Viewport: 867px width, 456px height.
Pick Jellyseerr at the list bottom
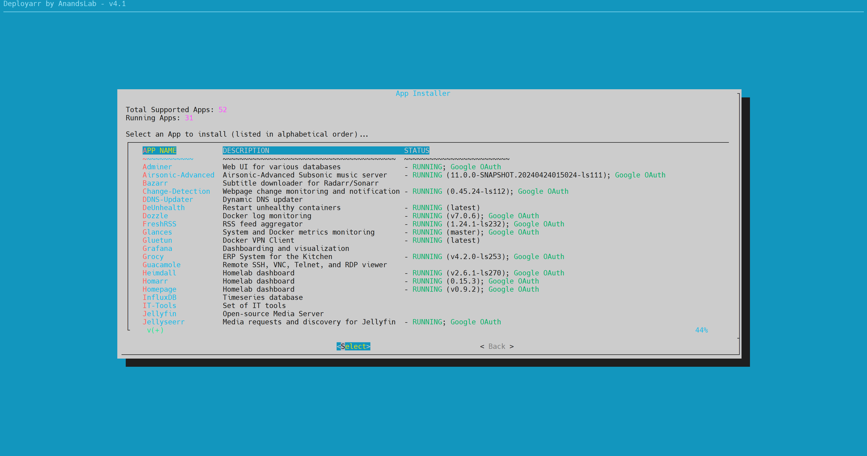(x=163, y=322)
